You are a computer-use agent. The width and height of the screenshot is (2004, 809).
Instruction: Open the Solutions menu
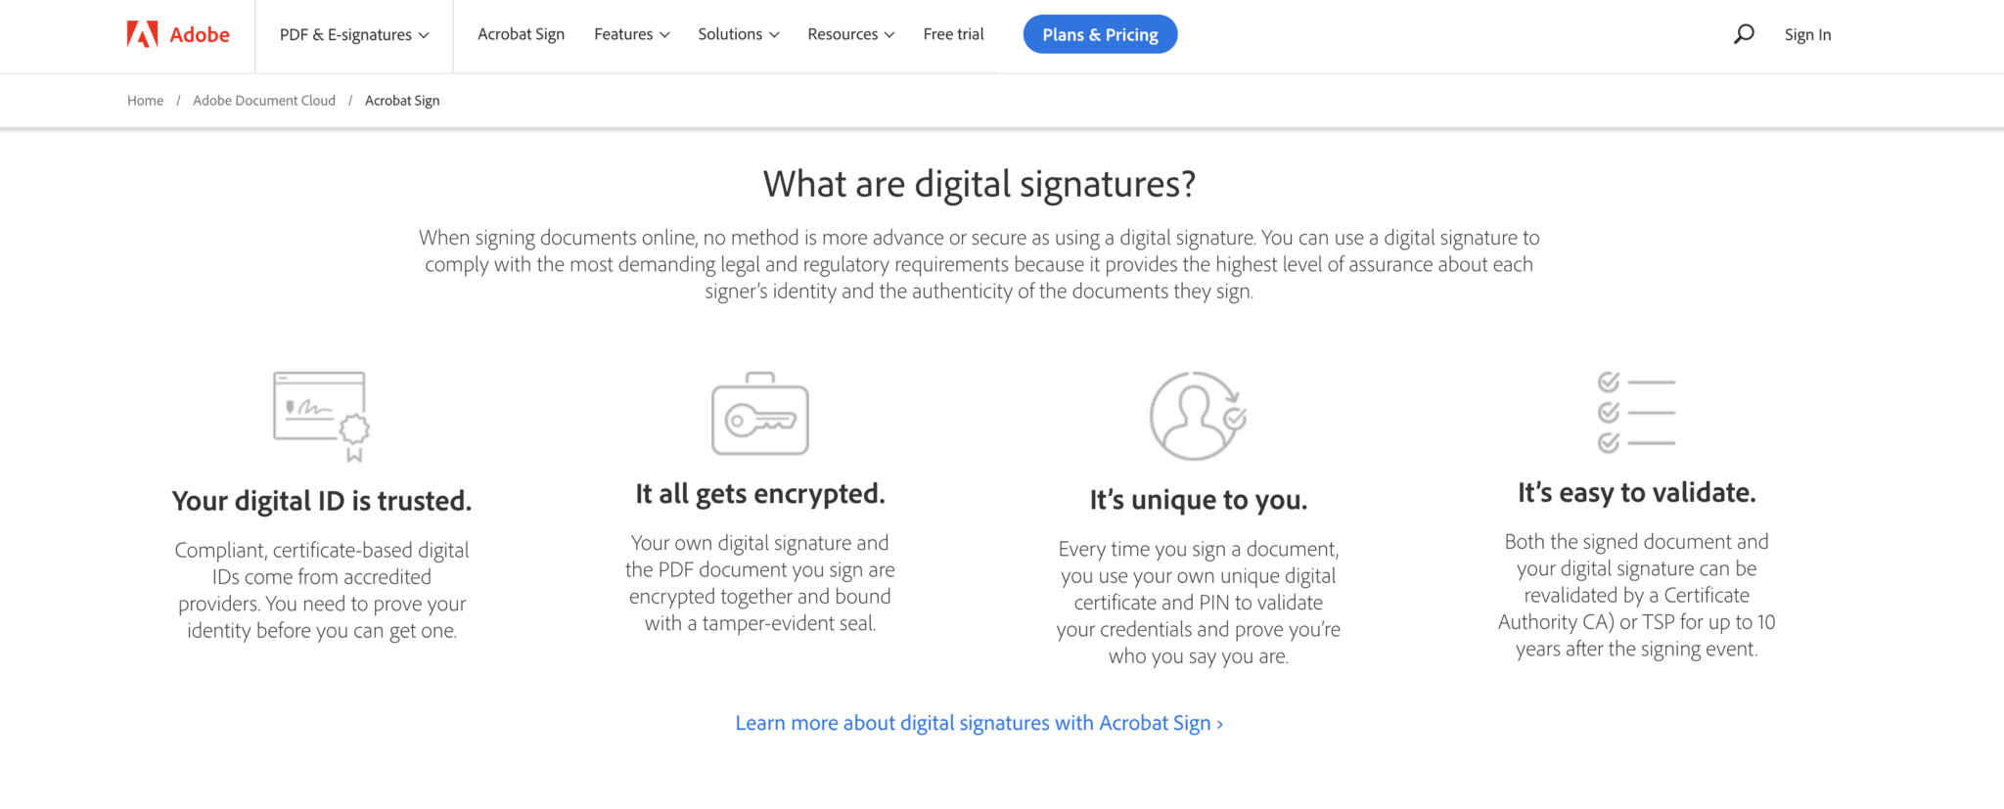click(738, 34)
